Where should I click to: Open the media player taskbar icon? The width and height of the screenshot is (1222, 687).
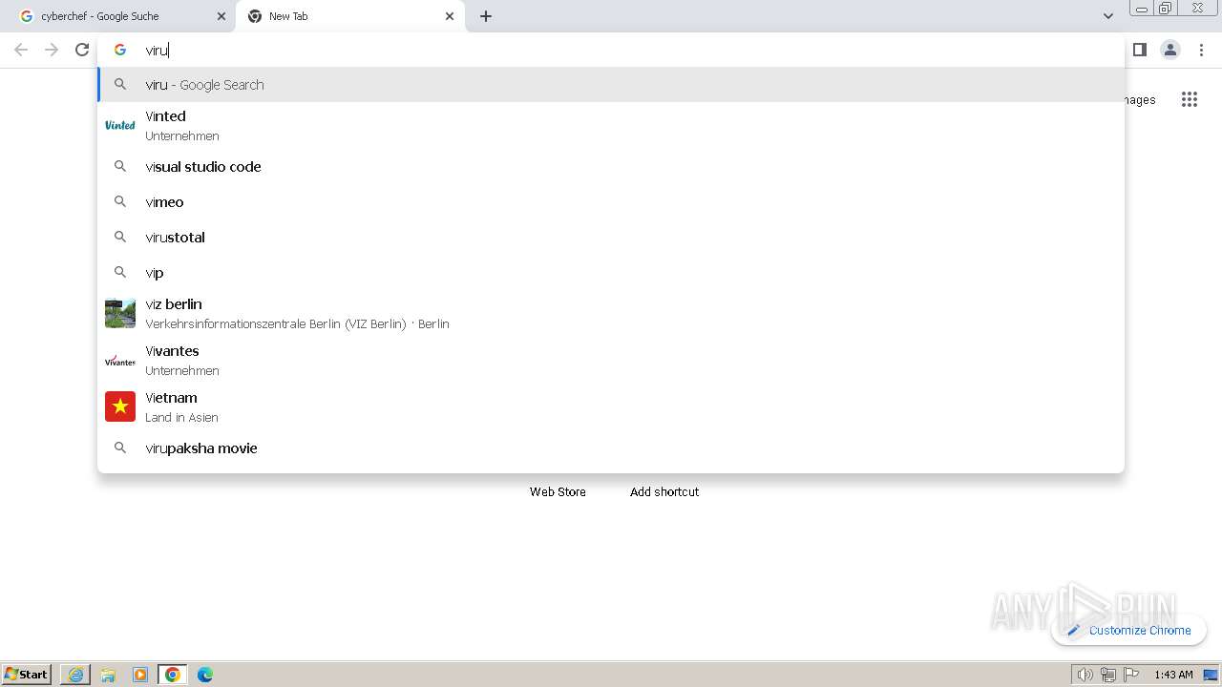coord(140,675)
